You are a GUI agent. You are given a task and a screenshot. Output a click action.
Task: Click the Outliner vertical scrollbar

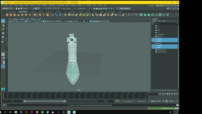pyautogui.click(x=178, y=57)
